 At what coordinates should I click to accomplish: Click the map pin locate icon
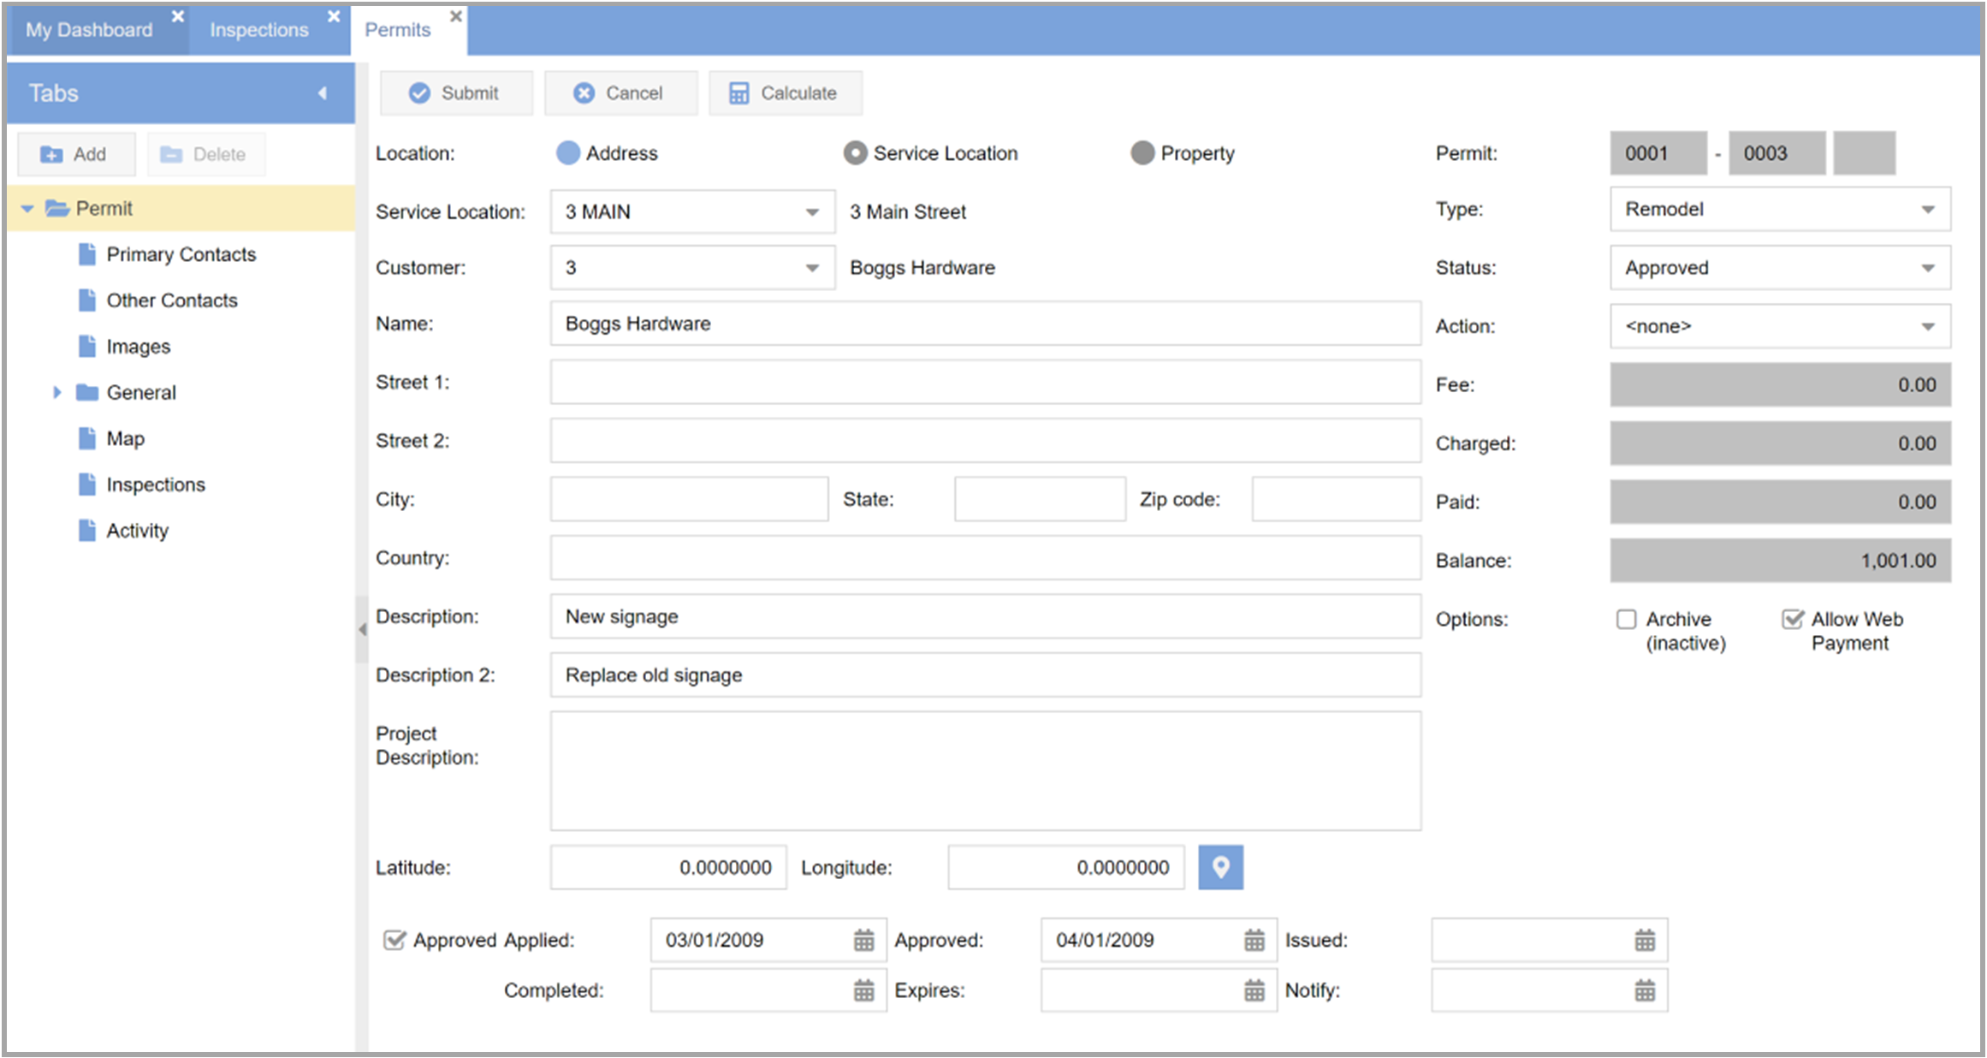click(1220, 867)
